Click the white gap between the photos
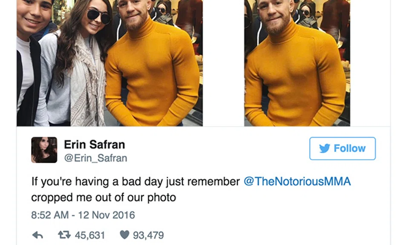Image resolution: width=409 pixels, height=245 pixels. coord(224,63)
